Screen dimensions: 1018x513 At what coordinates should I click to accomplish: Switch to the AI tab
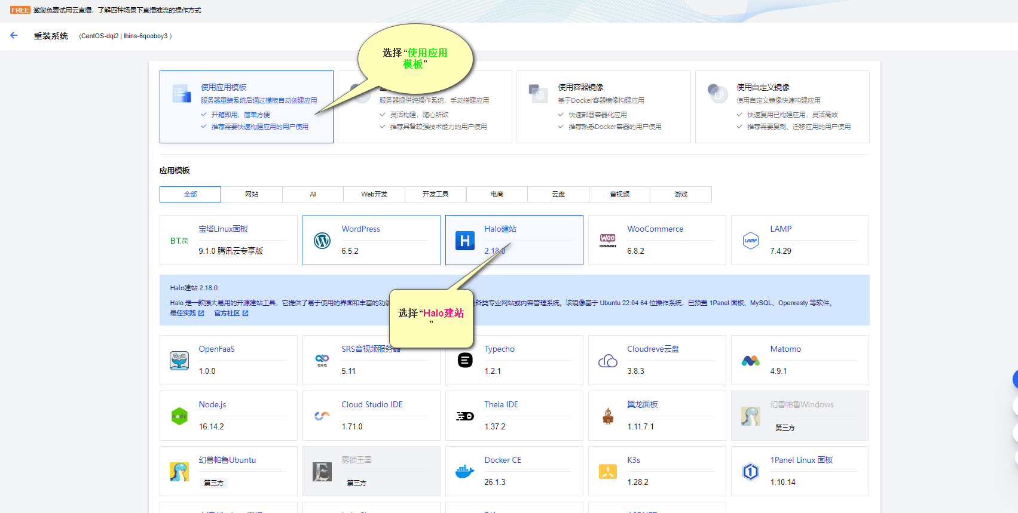pos(313,194)
